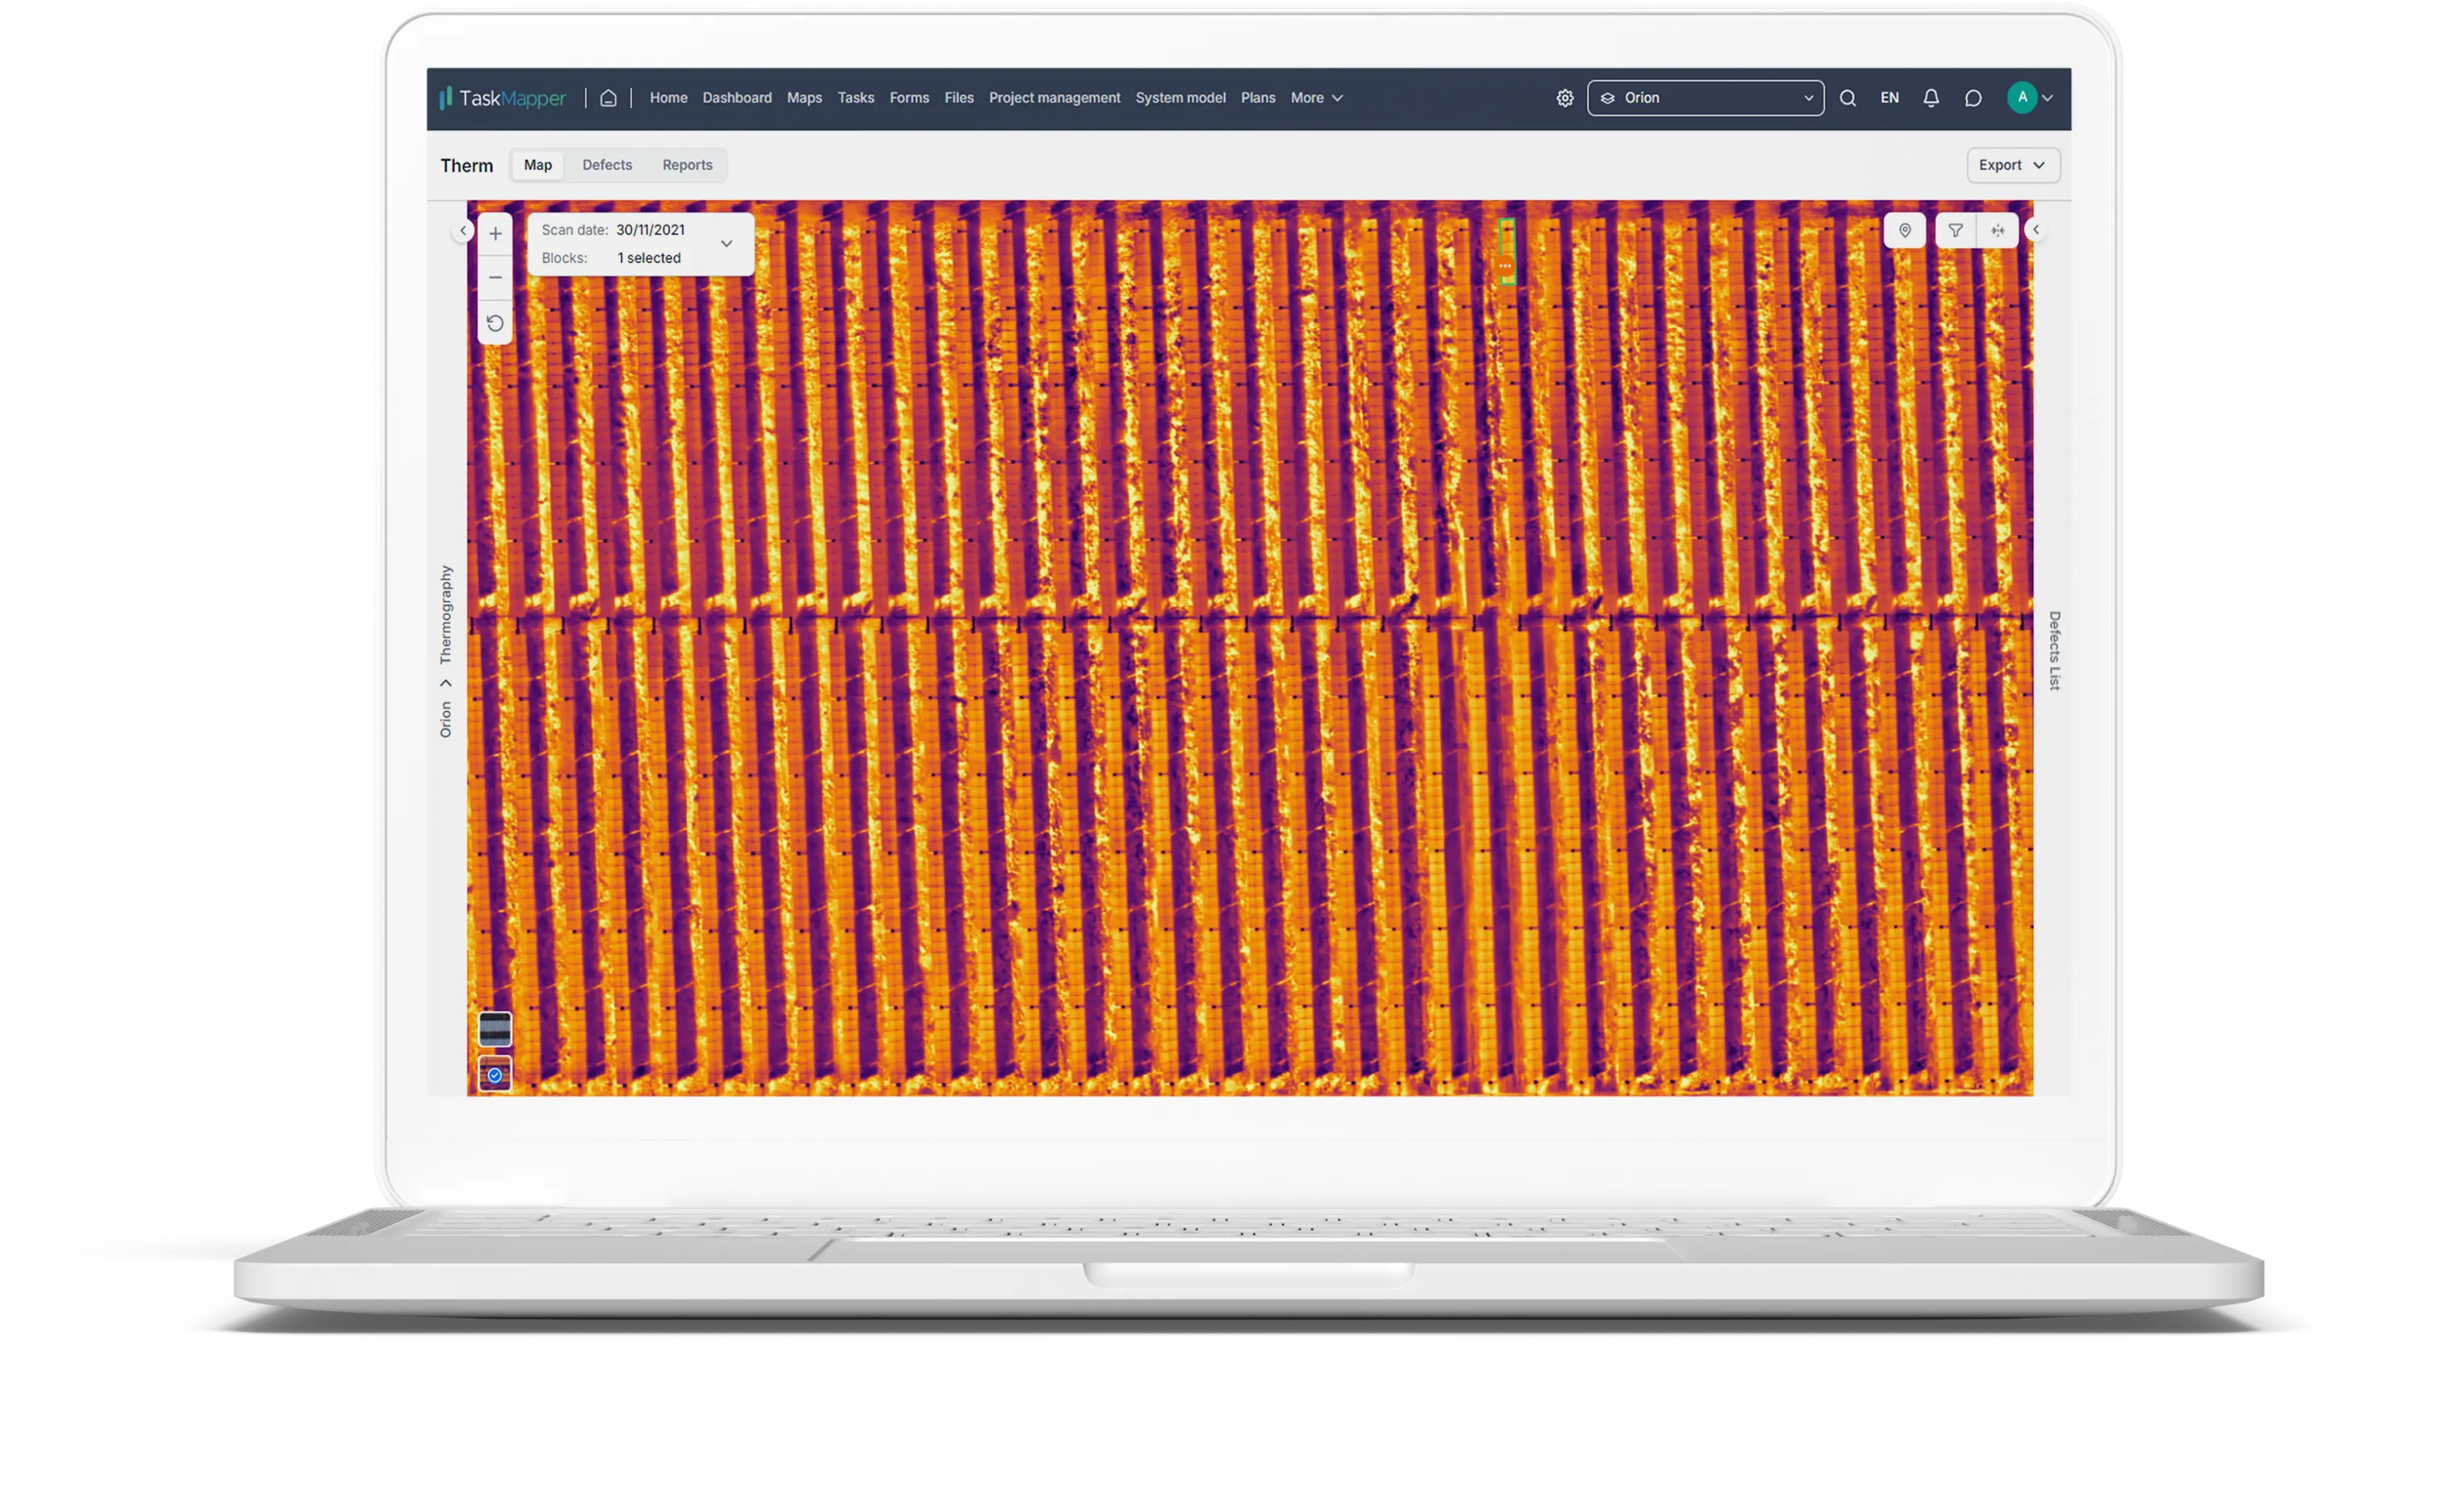The height and width of the screenshot is (1501, 2464).
Task: Expand the Scan date and Blocks selector
Action: click(726, 243)
